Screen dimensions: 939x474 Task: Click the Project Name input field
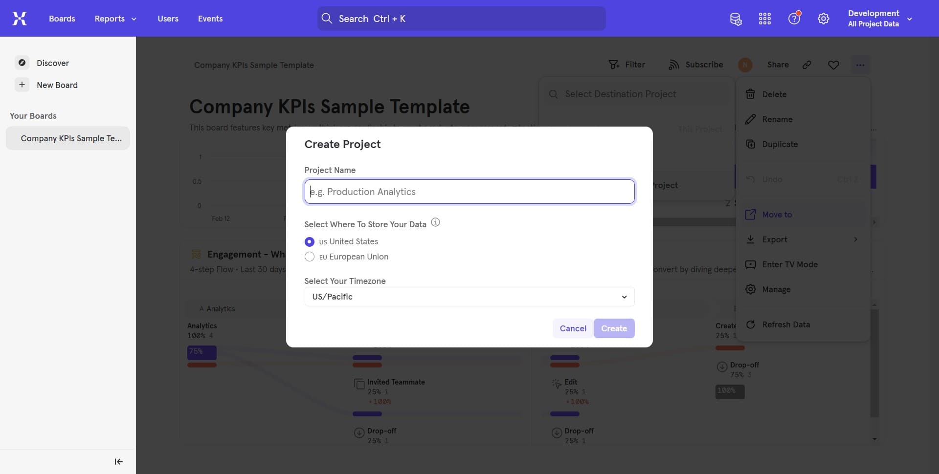pos(469,191)
